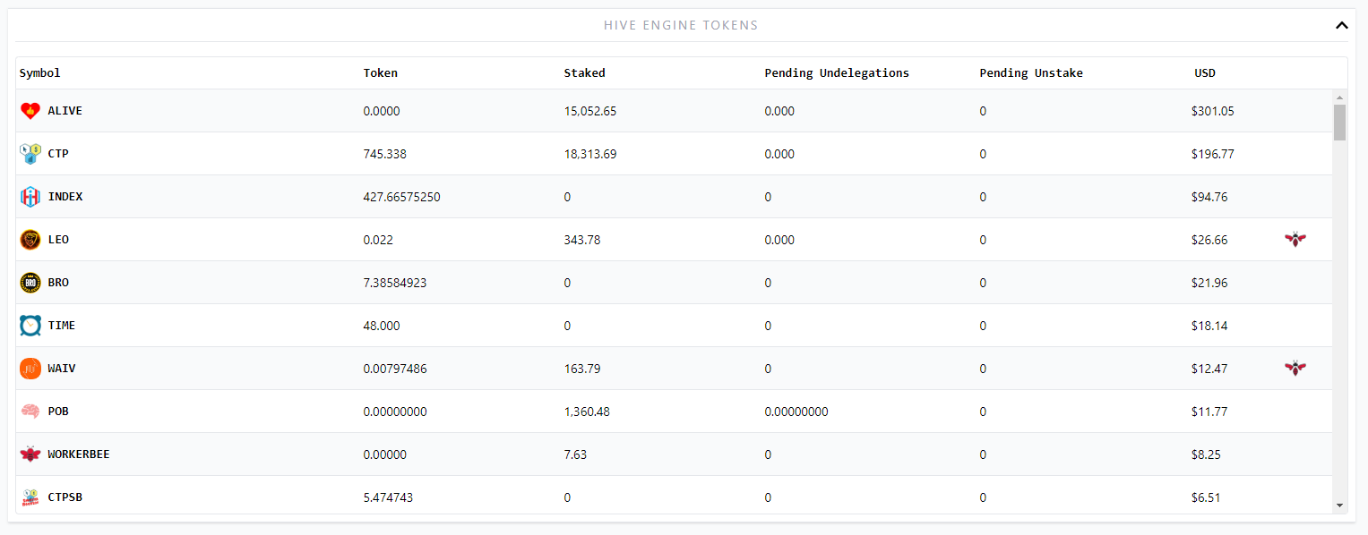Viewport: 1368px width, 535px height.
Task: Click the vertical scrollbar thumb
Action: click(1339, 123)
